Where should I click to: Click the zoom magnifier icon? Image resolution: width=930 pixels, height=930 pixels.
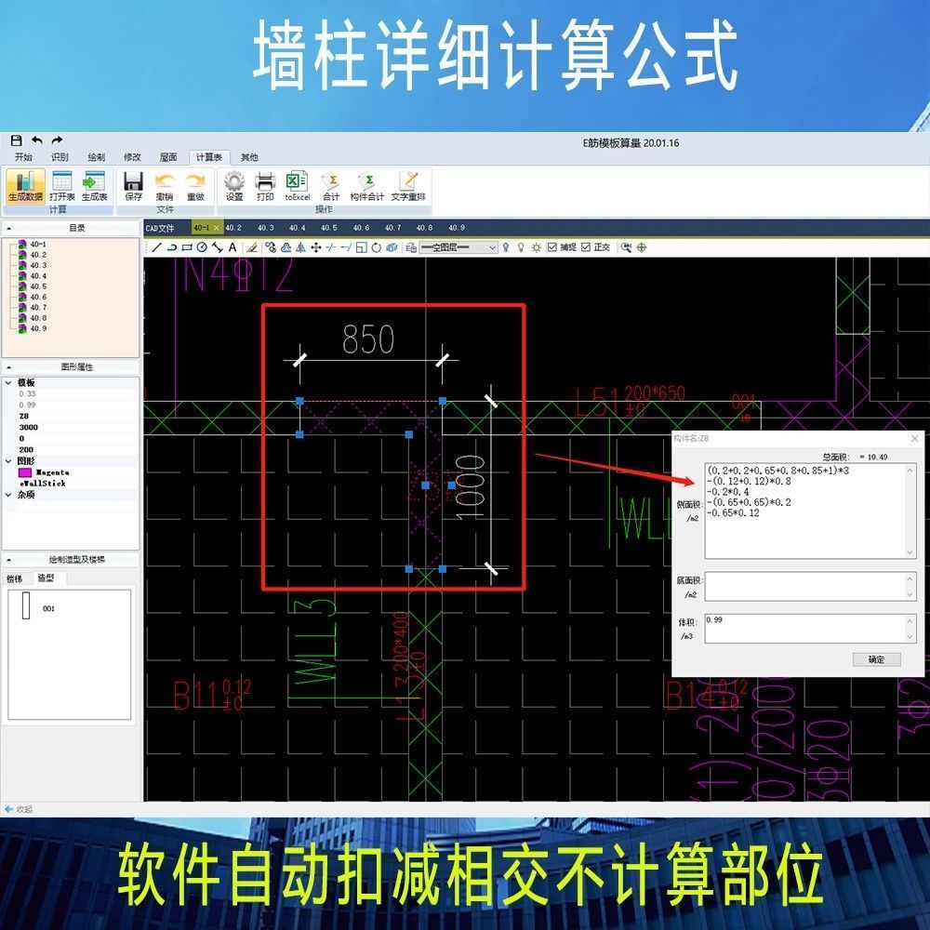[x=626, y=247]
